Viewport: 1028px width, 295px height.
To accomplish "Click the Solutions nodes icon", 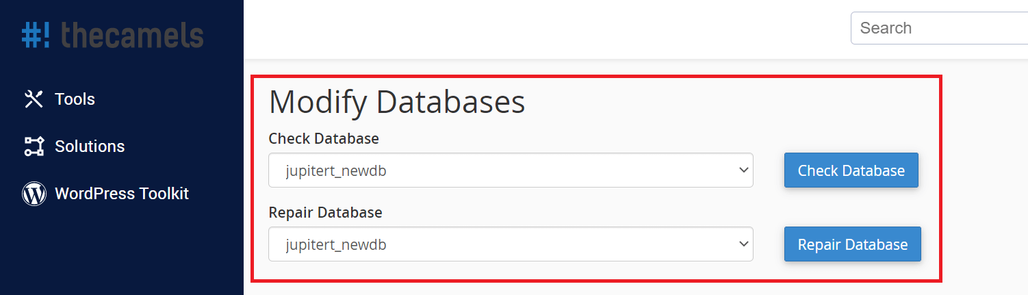I will click(34, 146).
